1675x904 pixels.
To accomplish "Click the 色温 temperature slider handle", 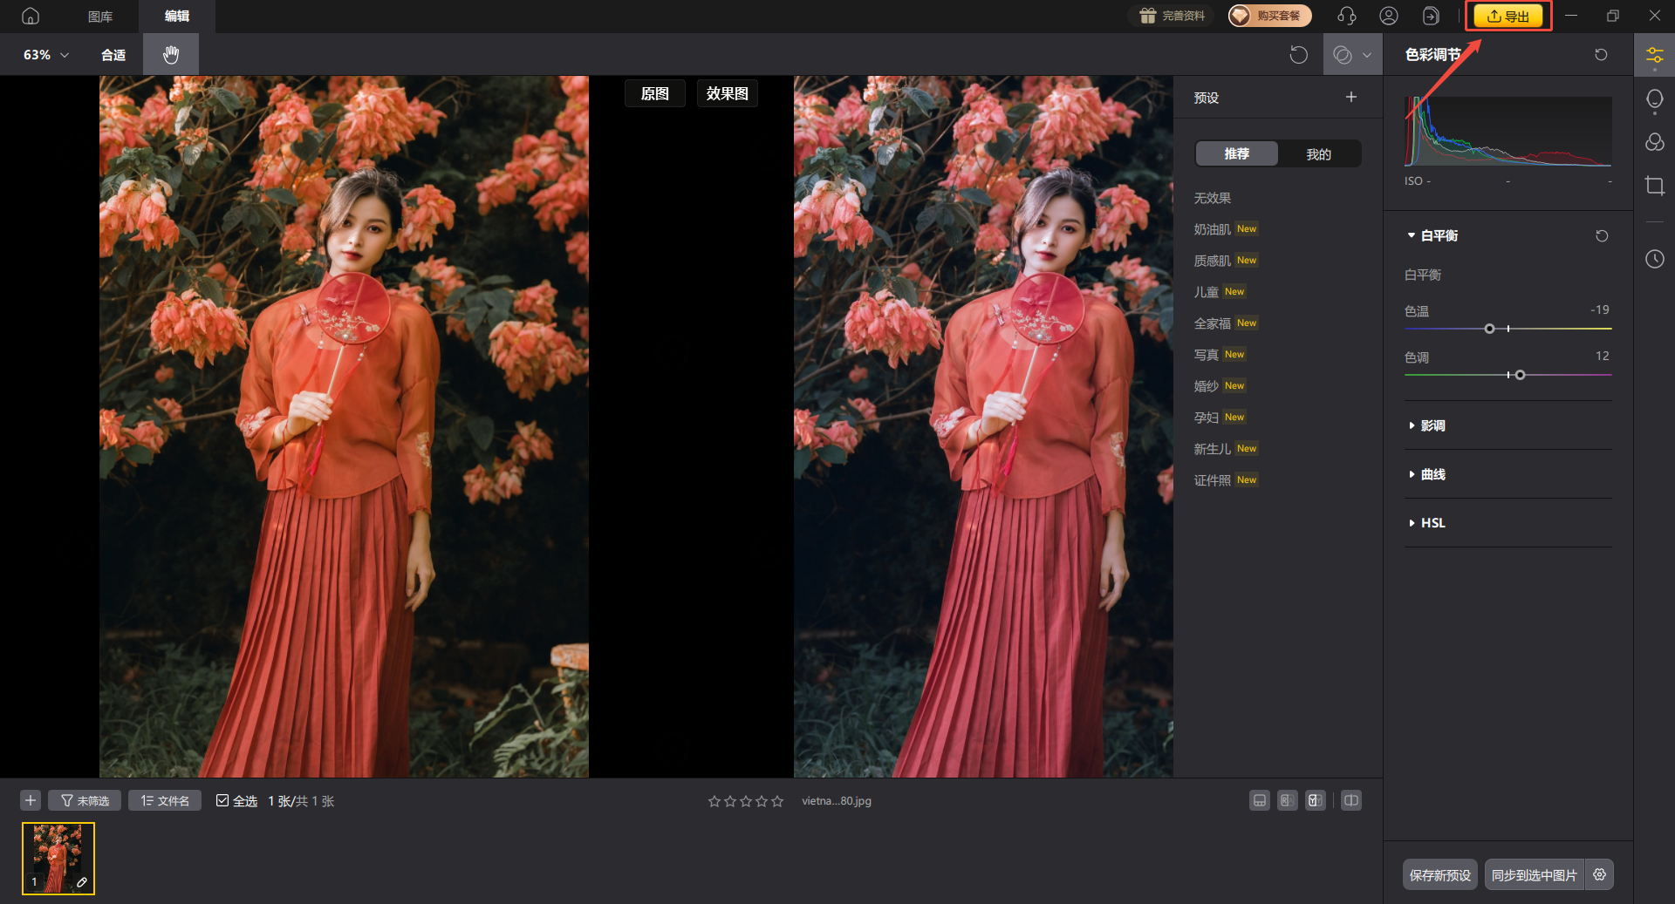I will pos(1489,329).
